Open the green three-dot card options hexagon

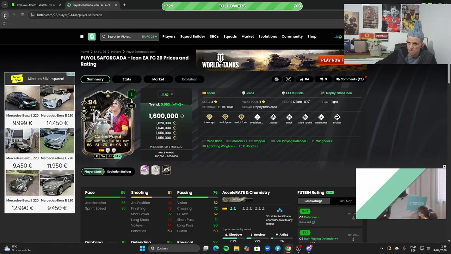tap(131, 94)
